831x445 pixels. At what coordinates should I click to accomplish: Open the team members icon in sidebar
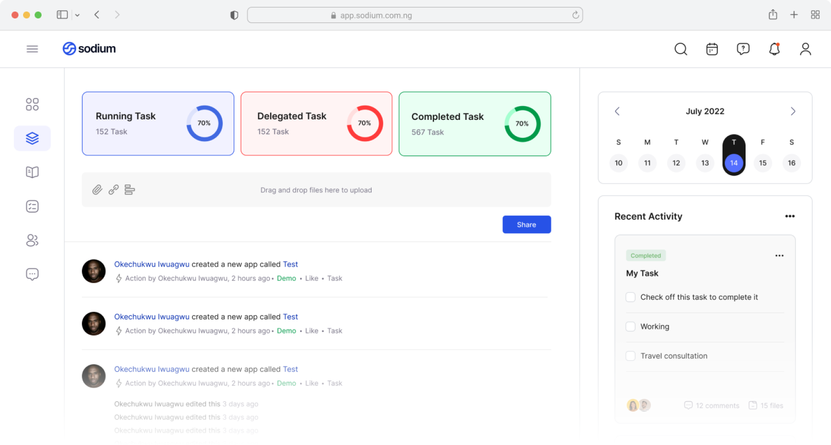(32, 240)
